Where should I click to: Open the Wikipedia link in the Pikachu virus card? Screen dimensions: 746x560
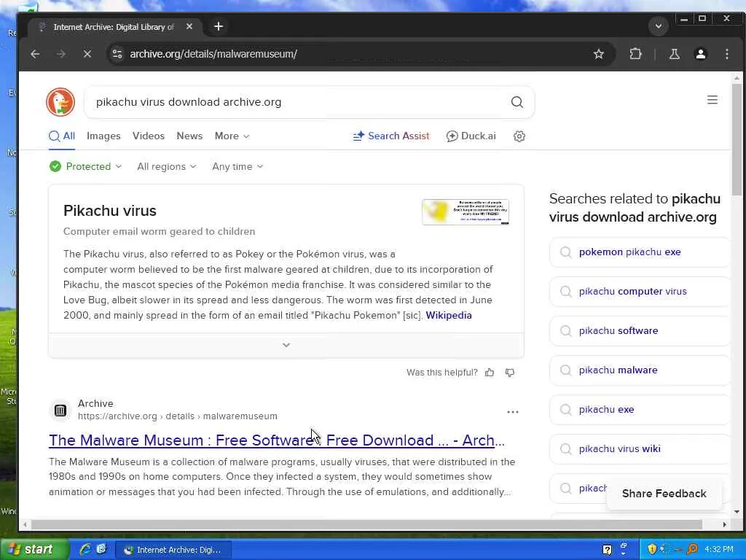pos(449,315)
